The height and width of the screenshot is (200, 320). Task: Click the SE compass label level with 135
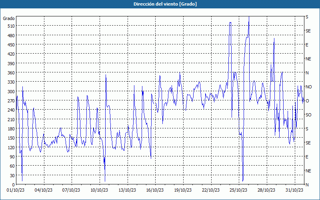tap(308, 143)
